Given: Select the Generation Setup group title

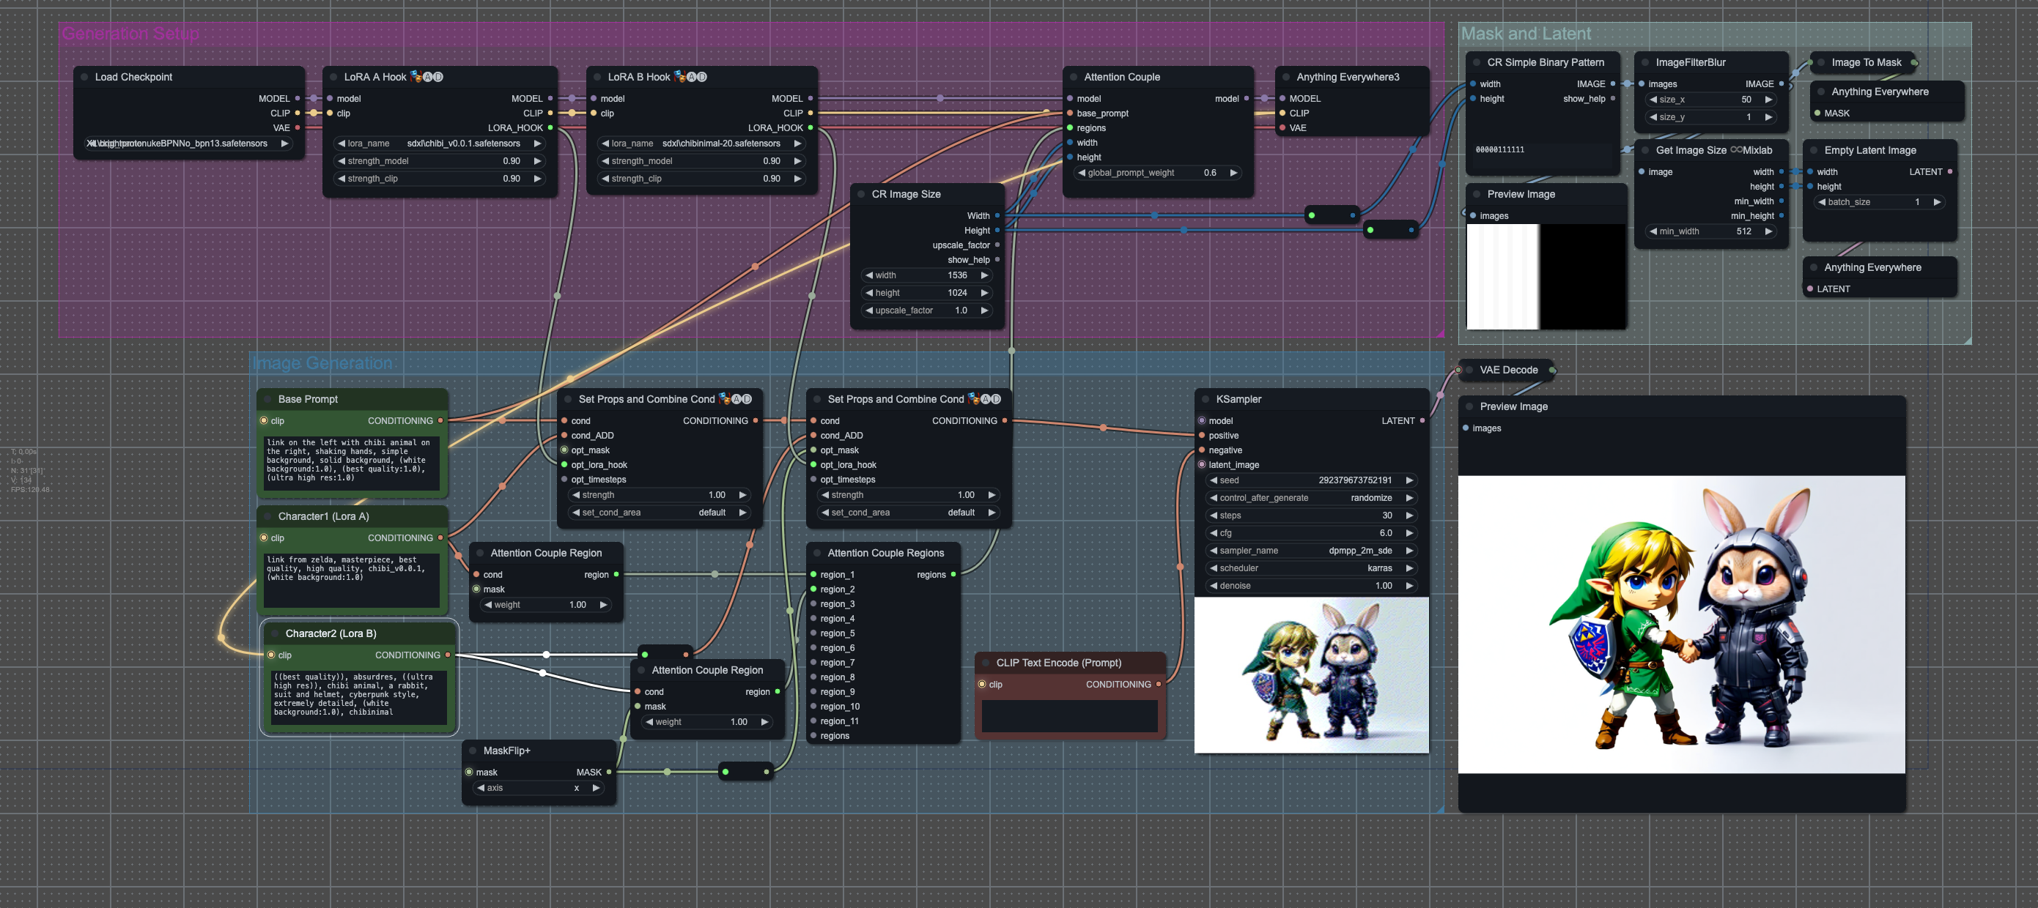Looking at the screenshot, I should [130, 34].
